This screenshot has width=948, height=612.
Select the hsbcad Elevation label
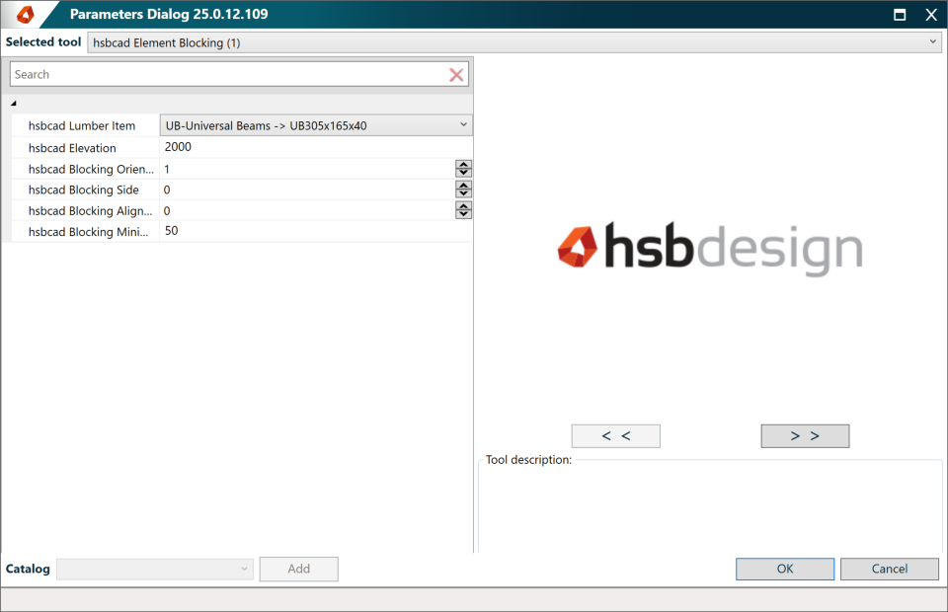coord(72,148)
